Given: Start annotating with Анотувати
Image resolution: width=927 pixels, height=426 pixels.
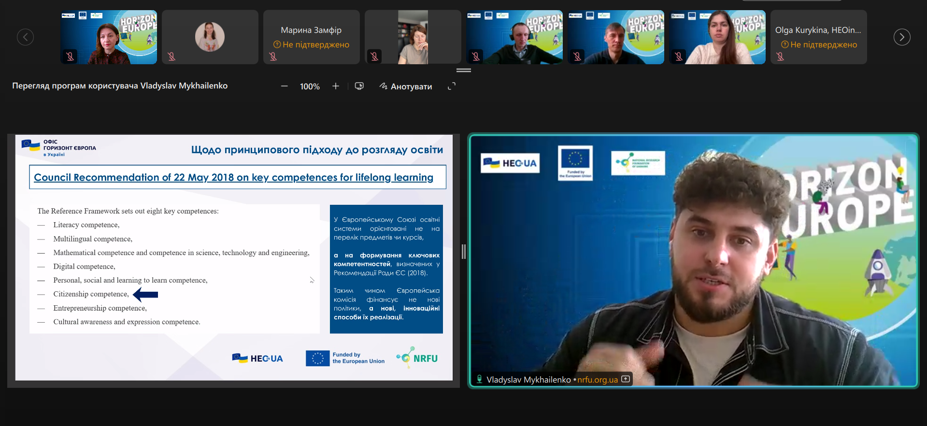Looking at the screenshot, I should point(406,86).
